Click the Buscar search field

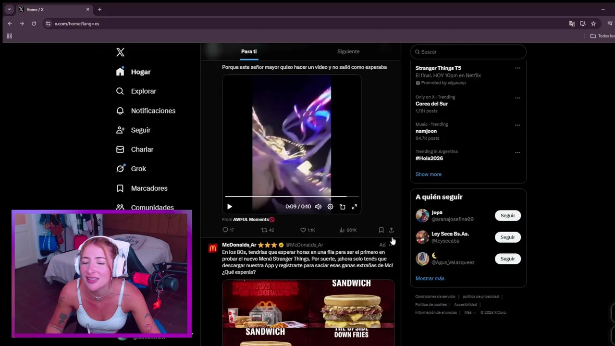(468, 52)
